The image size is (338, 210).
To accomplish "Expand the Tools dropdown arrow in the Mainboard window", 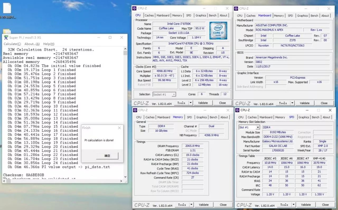I will [x=292, y=103].
